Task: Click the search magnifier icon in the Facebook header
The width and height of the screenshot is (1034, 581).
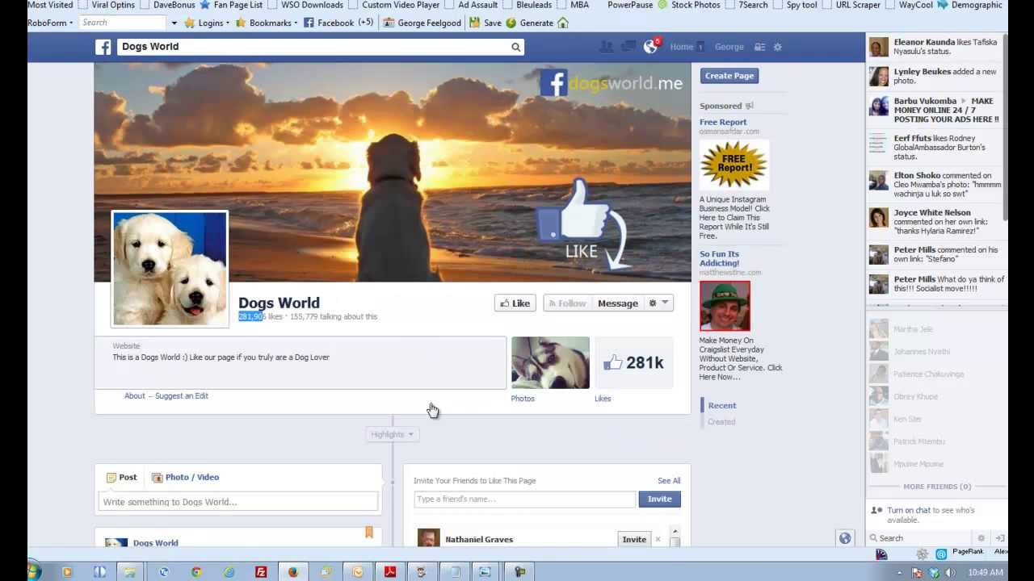Action: pos(515,47)
